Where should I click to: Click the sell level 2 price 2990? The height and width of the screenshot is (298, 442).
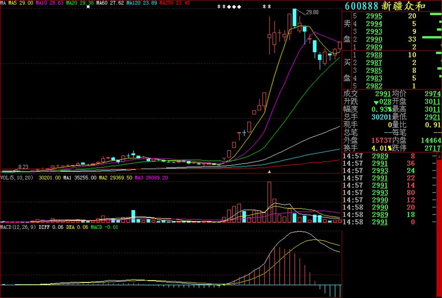[374, 39]
